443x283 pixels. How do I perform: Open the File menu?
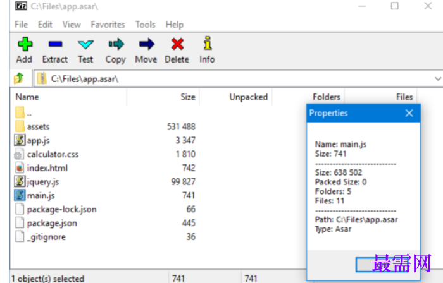[x=21, y=25]
